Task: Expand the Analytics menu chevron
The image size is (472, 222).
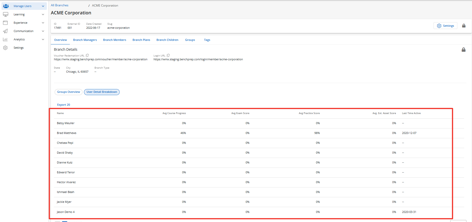Action: pyautogui.click(x=43, y=39)
